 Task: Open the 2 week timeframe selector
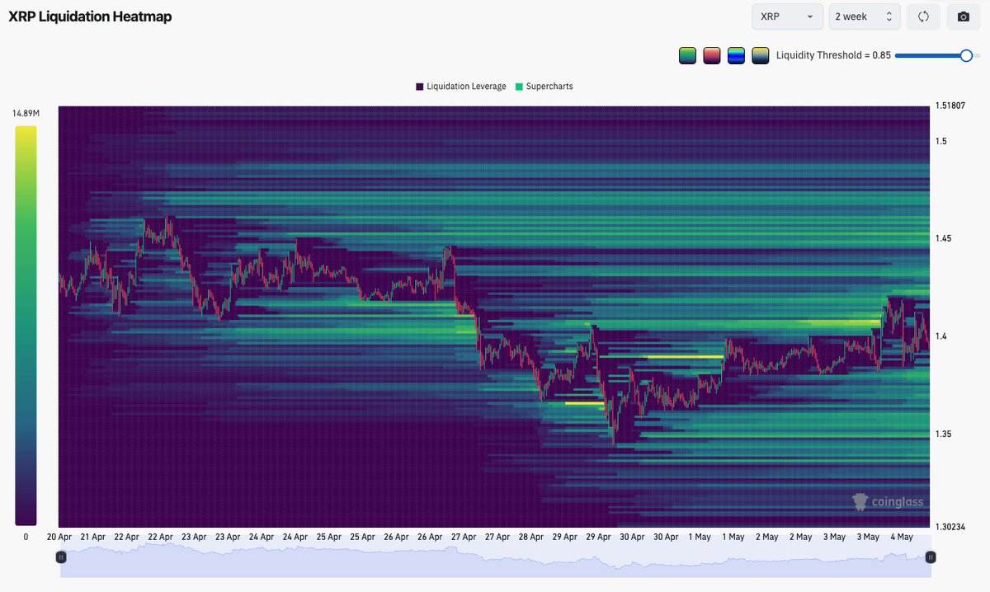tap(864, 16)
